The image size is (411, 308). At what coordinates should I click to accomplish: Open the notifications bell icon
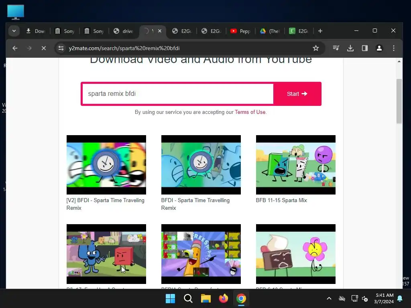[x=400, y=298]
